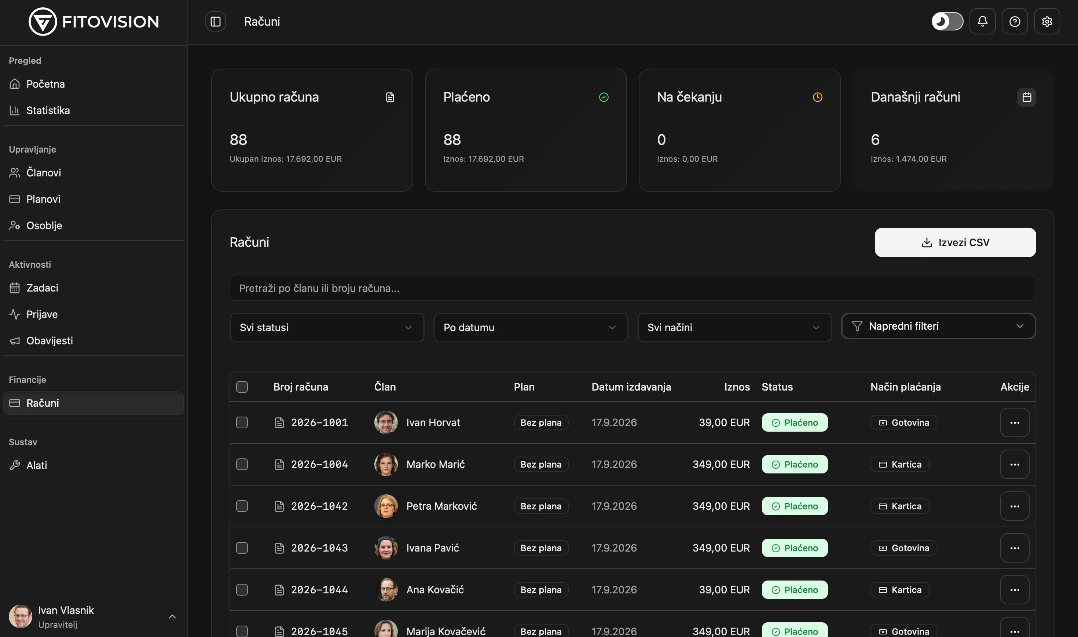The width and height of the screenshot is (1078, 637).
Task: Click the Iznos column header
Action: [737, 387]
